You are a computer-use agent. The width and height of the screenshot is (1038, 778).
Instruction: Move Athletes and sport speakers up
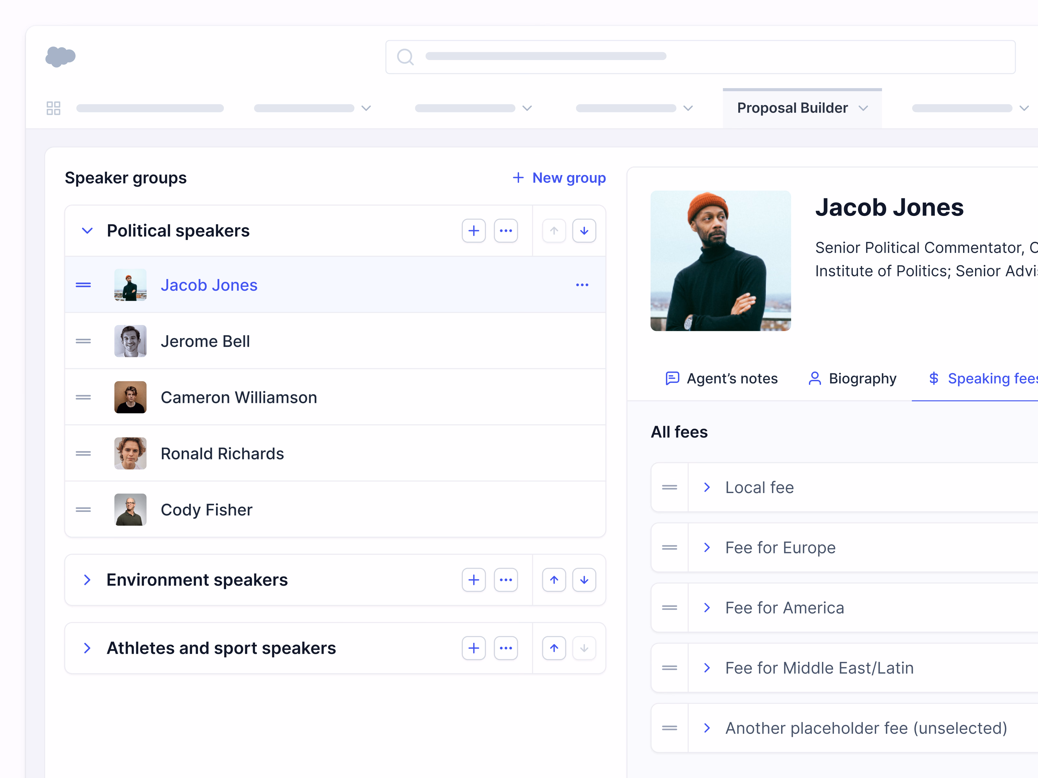pyautogui.click(x=554, y=648)
